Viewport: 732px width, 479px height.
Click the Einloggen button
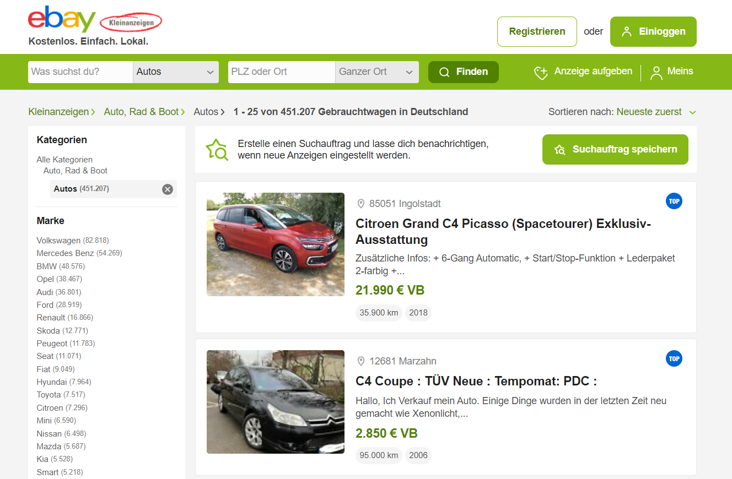tap(653, 31)
